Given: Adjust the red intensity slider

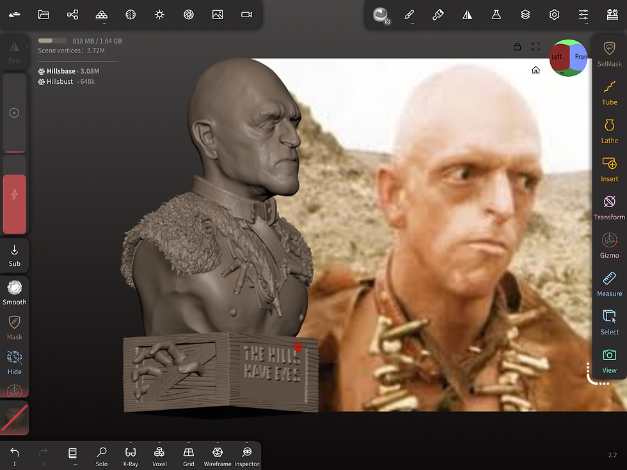Looking at the screenshot, I should [x=14, y=194].
